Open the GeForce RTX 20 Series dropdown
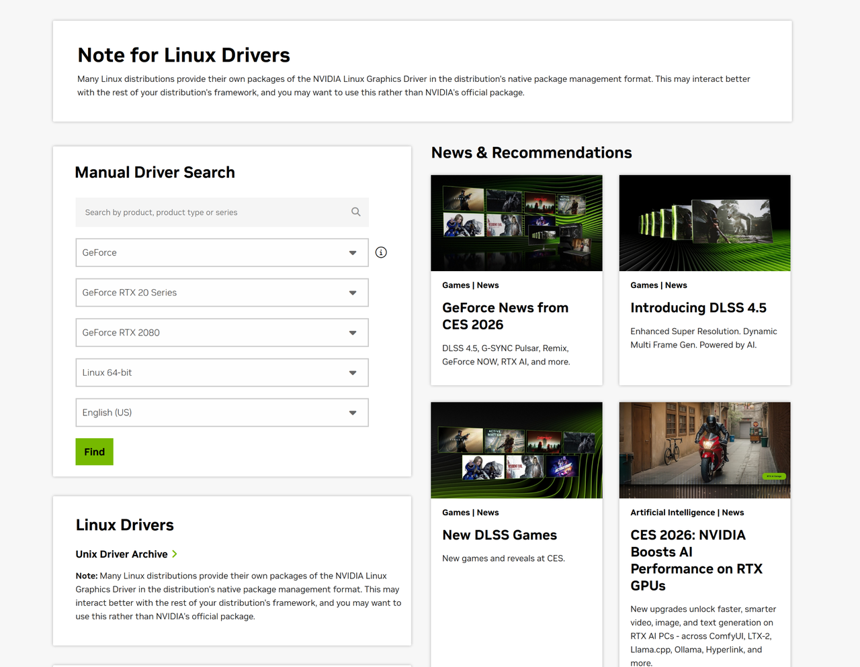Viewport: 860px width, 667px height. [x=222, y=293]
